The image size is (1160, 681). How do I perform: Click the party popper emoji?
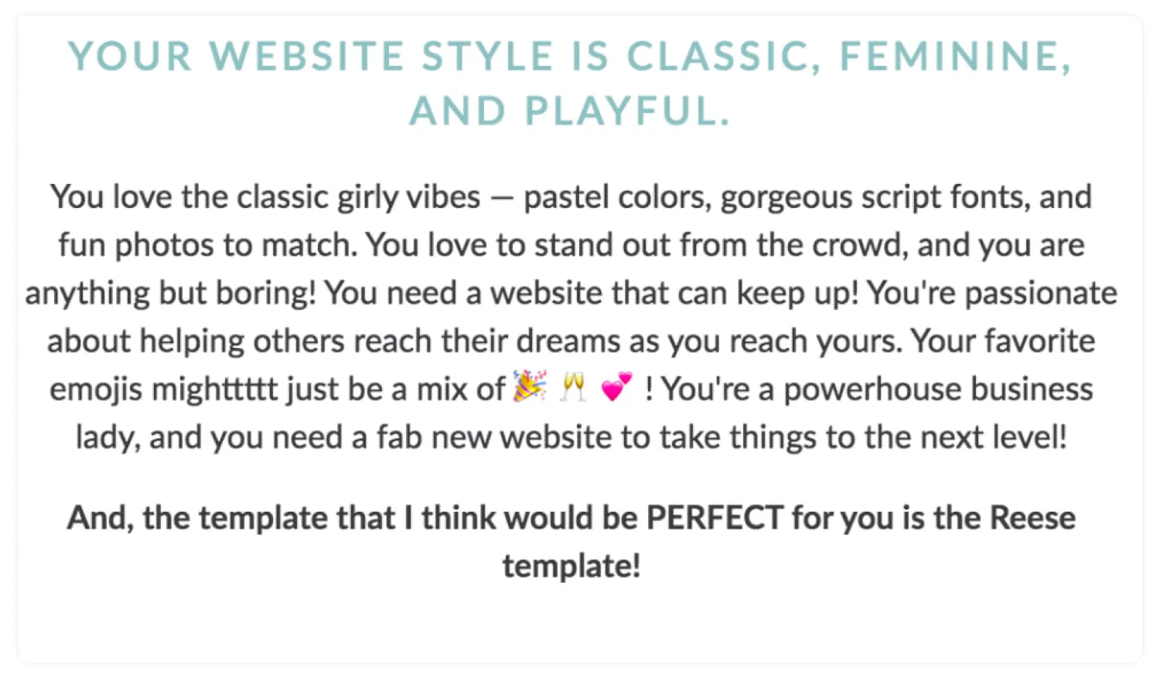click(x=530, y=387)
